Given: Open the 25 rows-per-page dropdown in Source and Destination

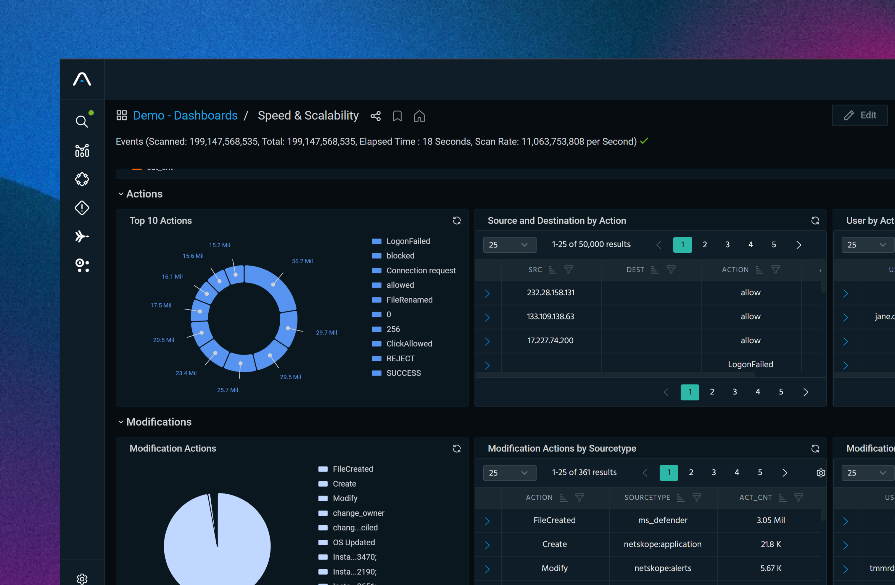Looking at the screenshot, I should (x=509, y=245).
